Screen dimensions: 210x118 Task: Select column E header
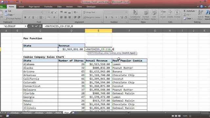point(98,30)
